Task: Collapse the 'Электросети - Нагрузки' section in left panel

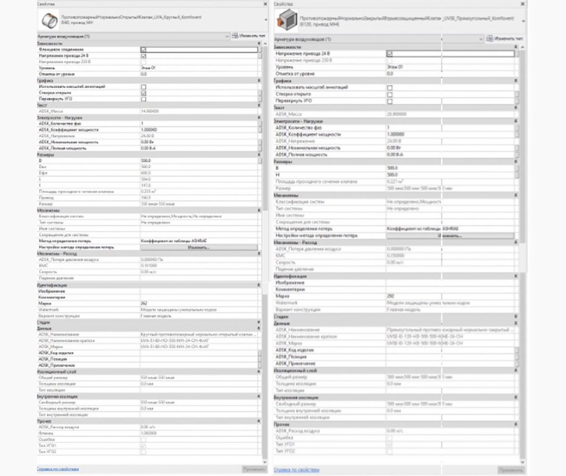Action: (258, 117)
